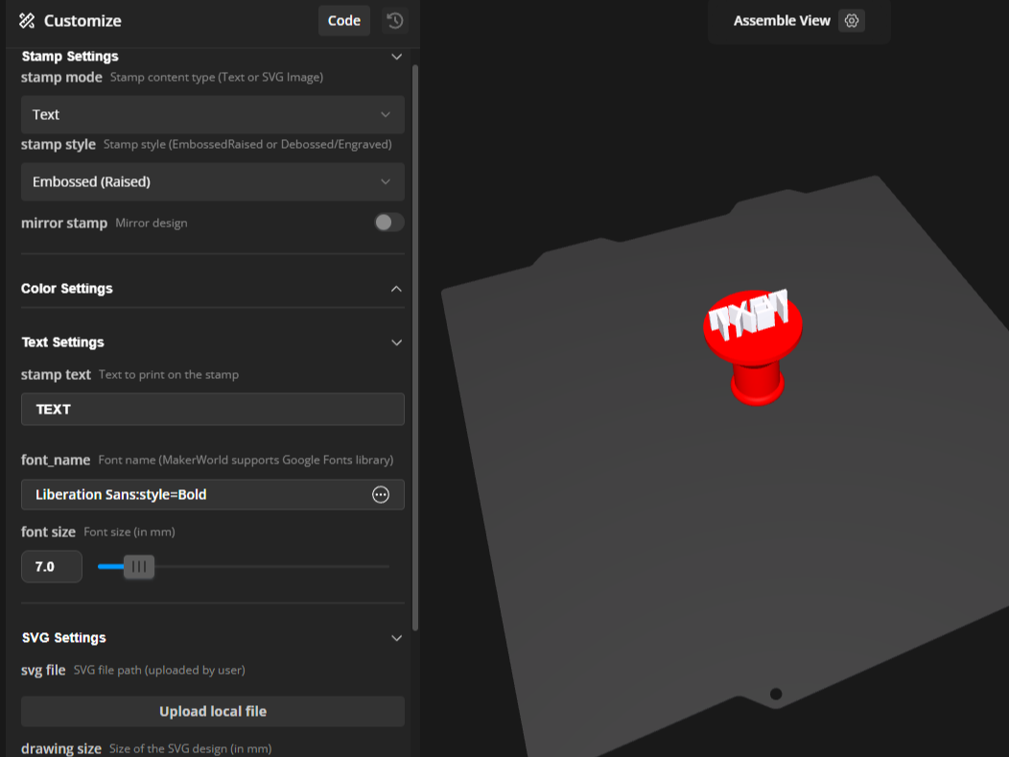Click the 'Text to print on the stamp' hint
The height and width of the screenshot is (757, 1009).
tap(169, 374)
